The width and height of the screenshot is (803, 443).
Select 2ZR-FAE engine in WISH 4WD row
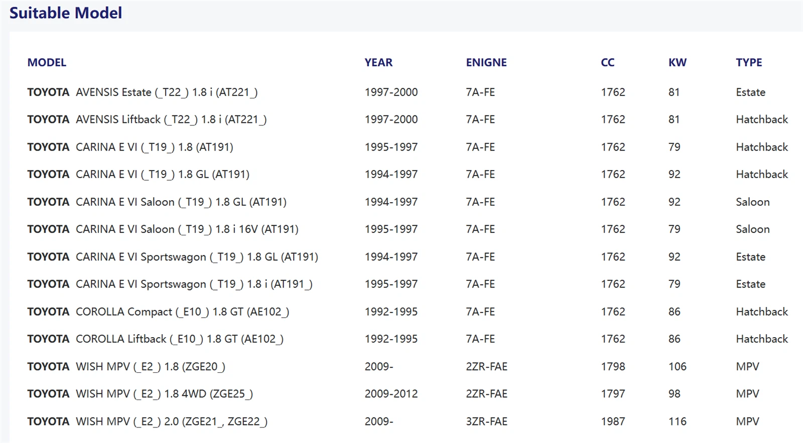click(x=486, y=394)
